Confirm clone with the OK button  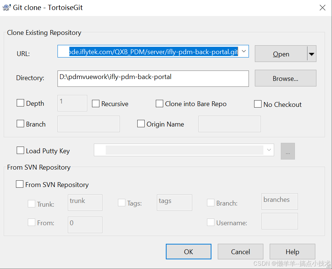pos(189,252)
